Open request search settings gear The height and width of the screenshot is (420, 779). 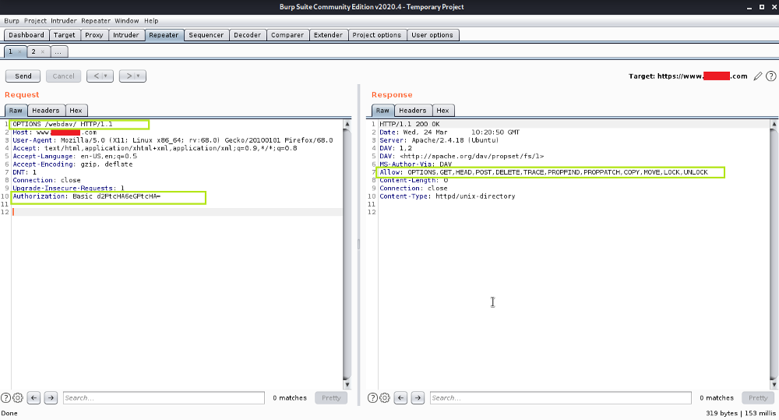coord(18,397)
